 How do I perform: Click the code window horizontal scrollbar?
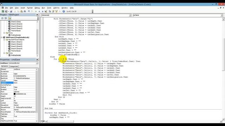[x=133, y=121]
